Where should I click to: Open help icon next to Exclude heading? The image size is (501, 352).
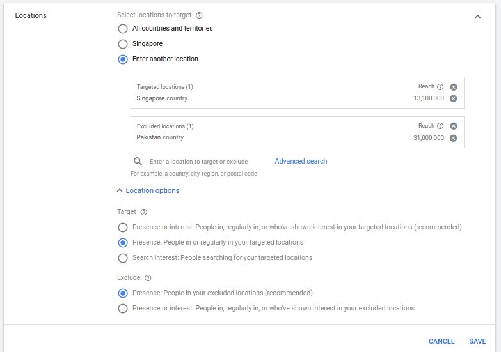point(148,278)
